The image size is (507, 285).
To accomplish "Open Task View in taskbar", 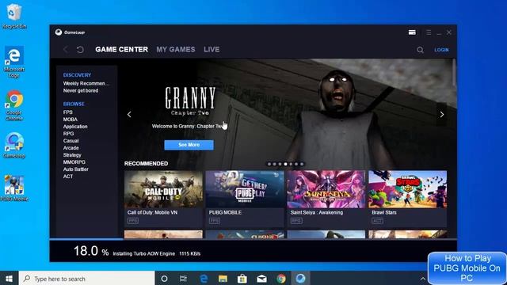I will pyautogui.click(x=183, y=279).
